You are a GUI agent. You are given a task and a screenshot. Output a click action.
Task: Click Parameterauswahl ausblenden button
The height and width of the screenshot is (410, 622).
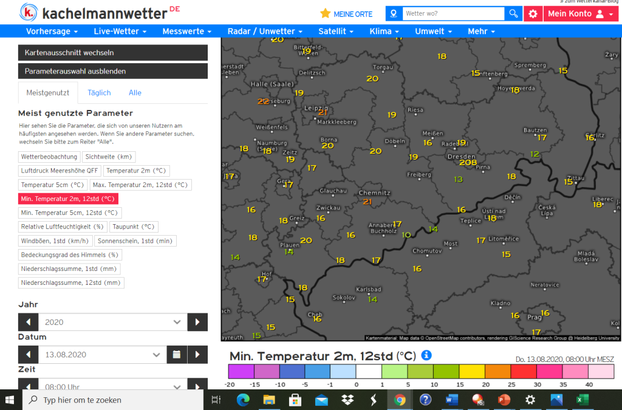pos(112,72)
